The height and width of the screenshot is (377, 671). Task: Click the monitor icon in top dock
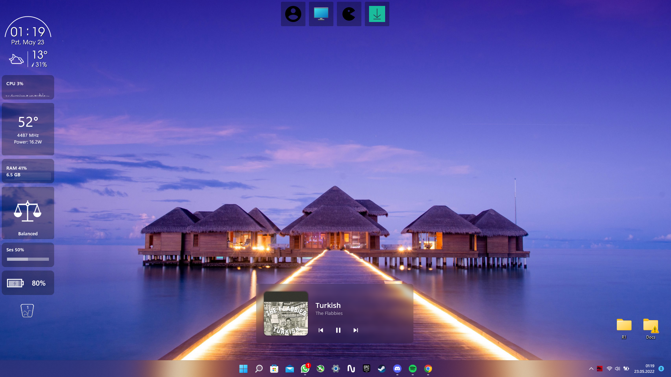[x=321, y=14]
